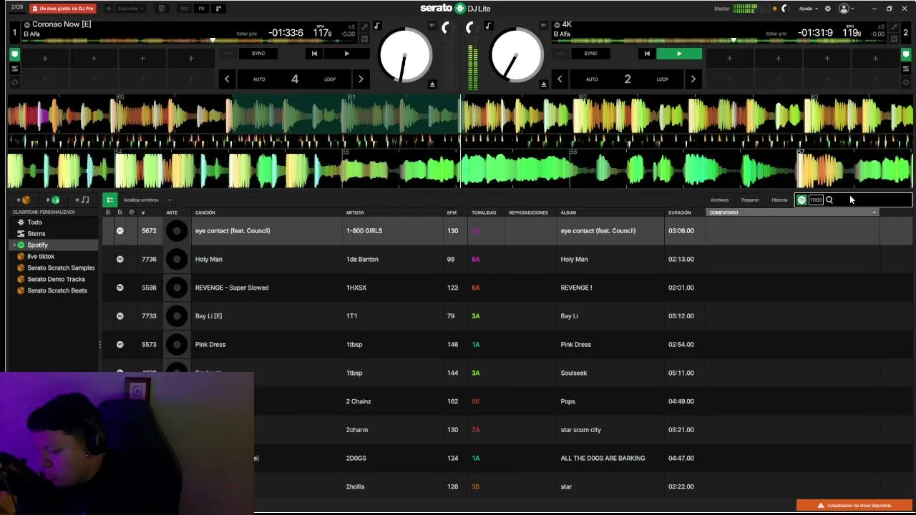Click the REC record button
Viewport: 916px width, 515px height.
point(185,9)
